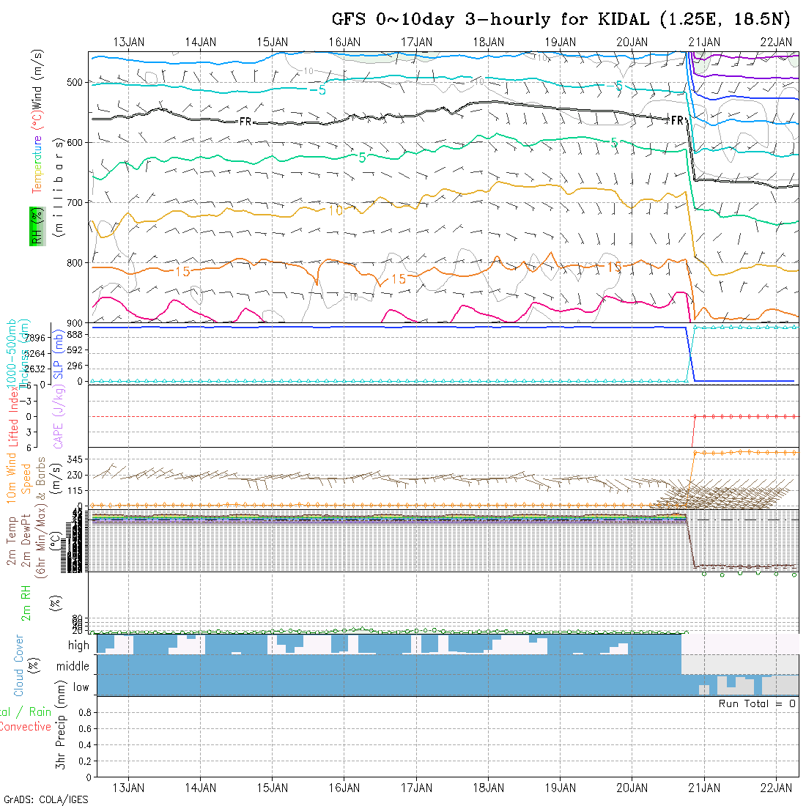Select the "high" cloud cover row label

(78, 646)
